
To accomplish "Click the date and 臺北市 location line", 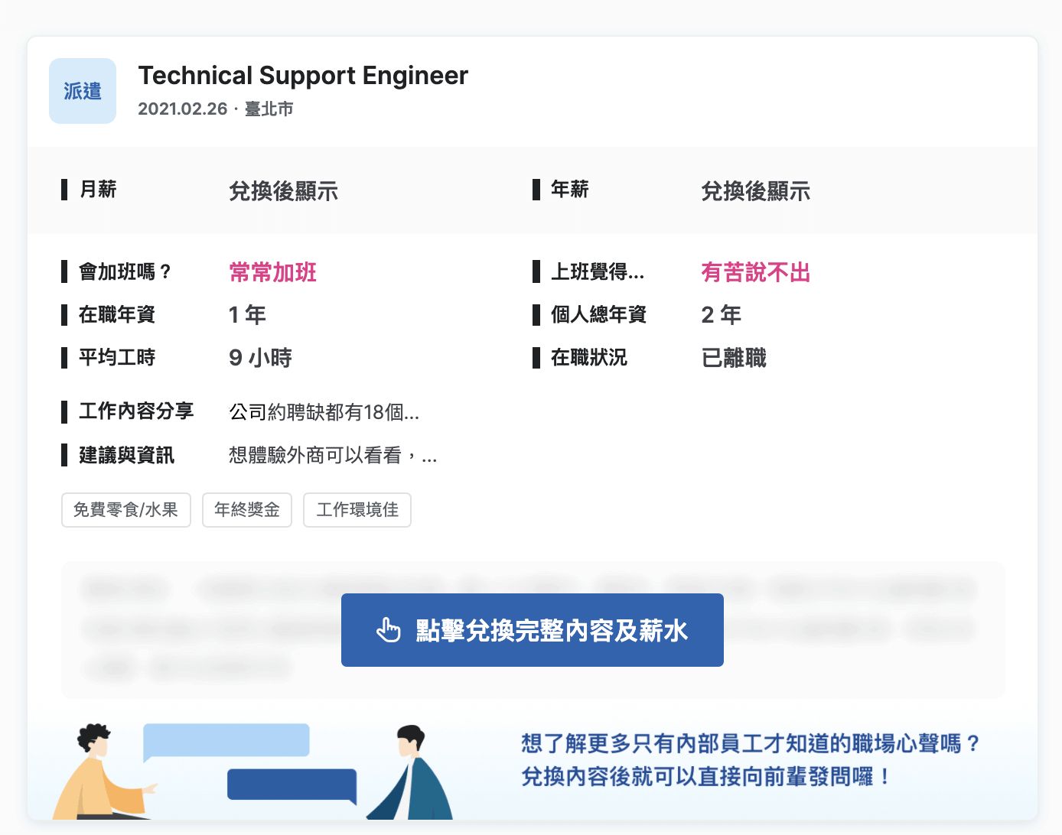I will tap(216, 109).
